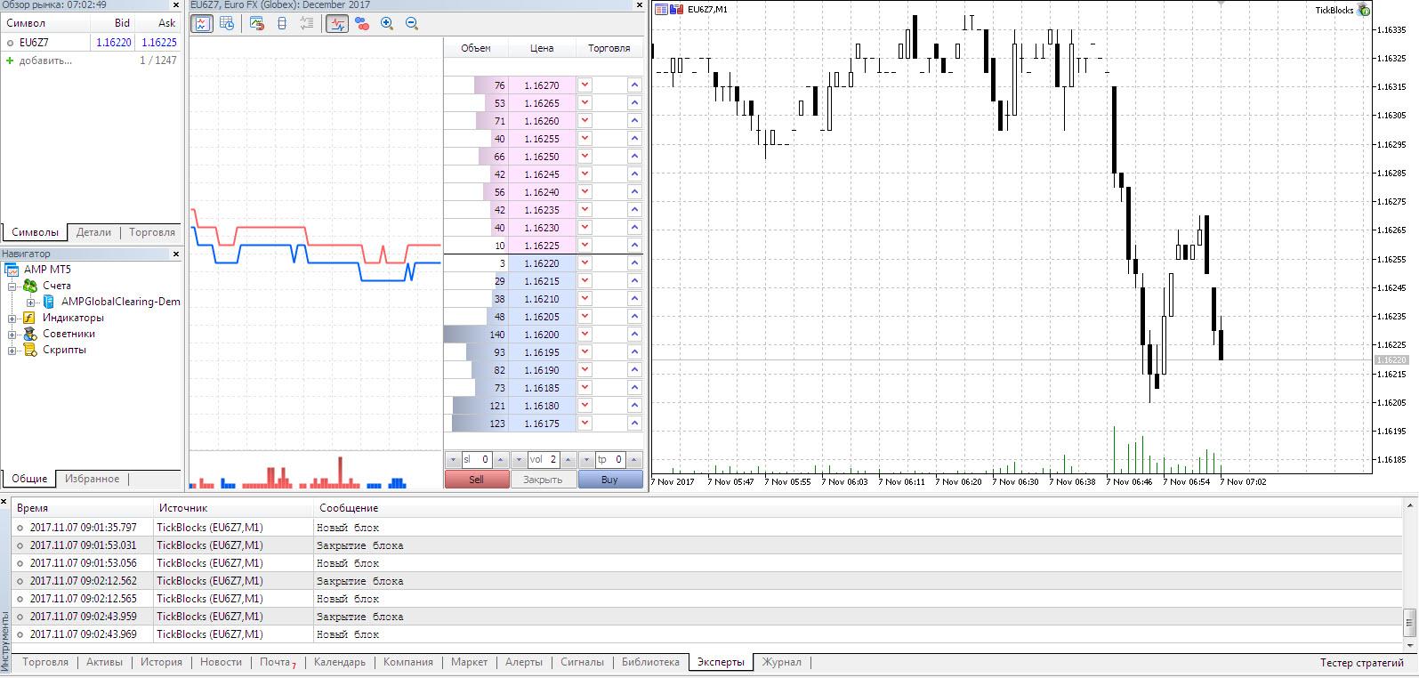Zoom in the depth of market
Image resolution: width=1419 pixels, height=678 pixels.
point(387,24)
